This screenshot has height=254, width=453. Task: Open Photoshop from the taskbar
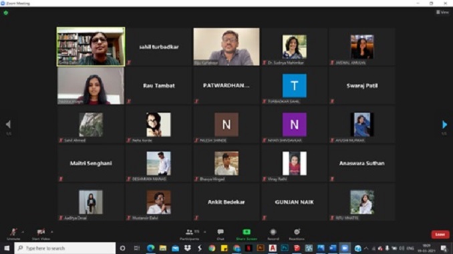click(x=285, y=248)
